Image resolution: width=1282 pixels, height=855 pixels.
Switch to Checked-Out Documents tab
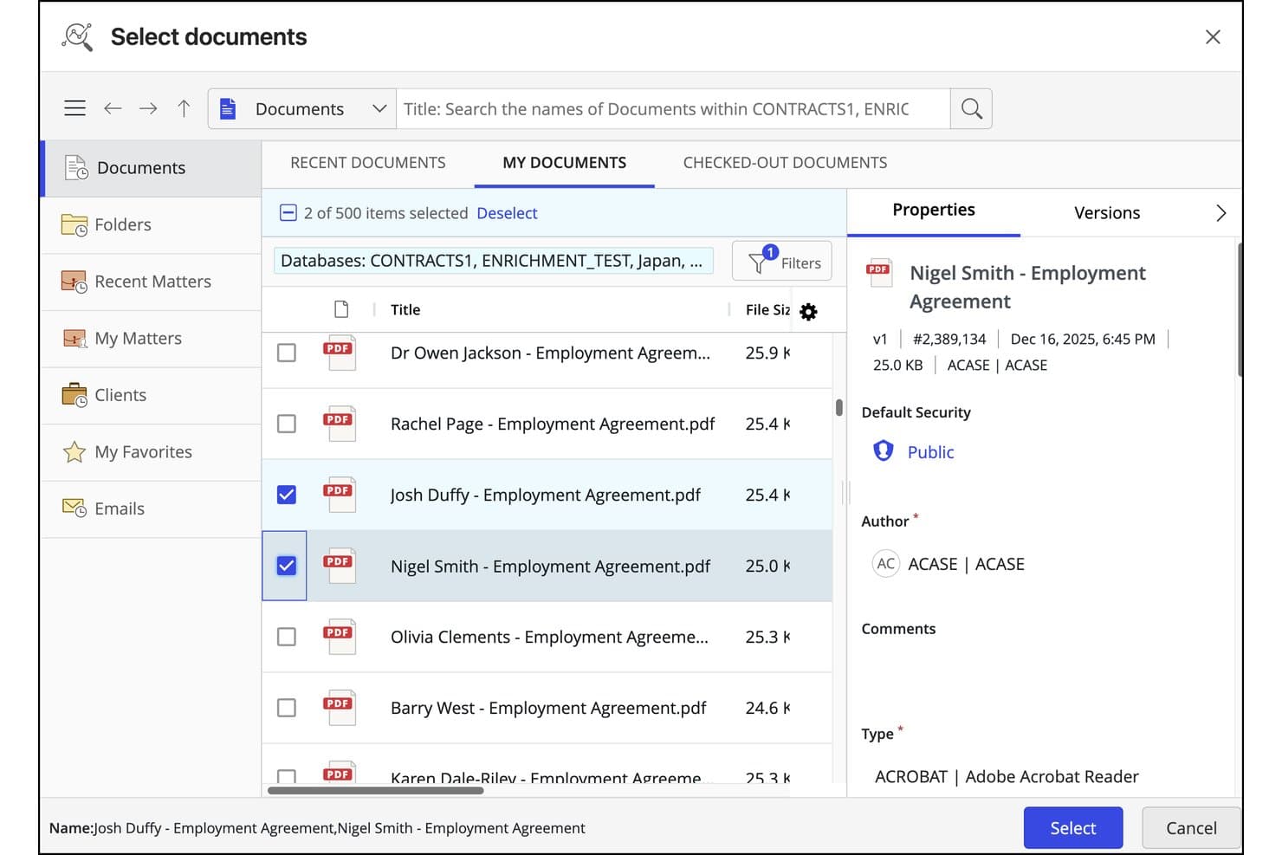[x=785, y=163]
